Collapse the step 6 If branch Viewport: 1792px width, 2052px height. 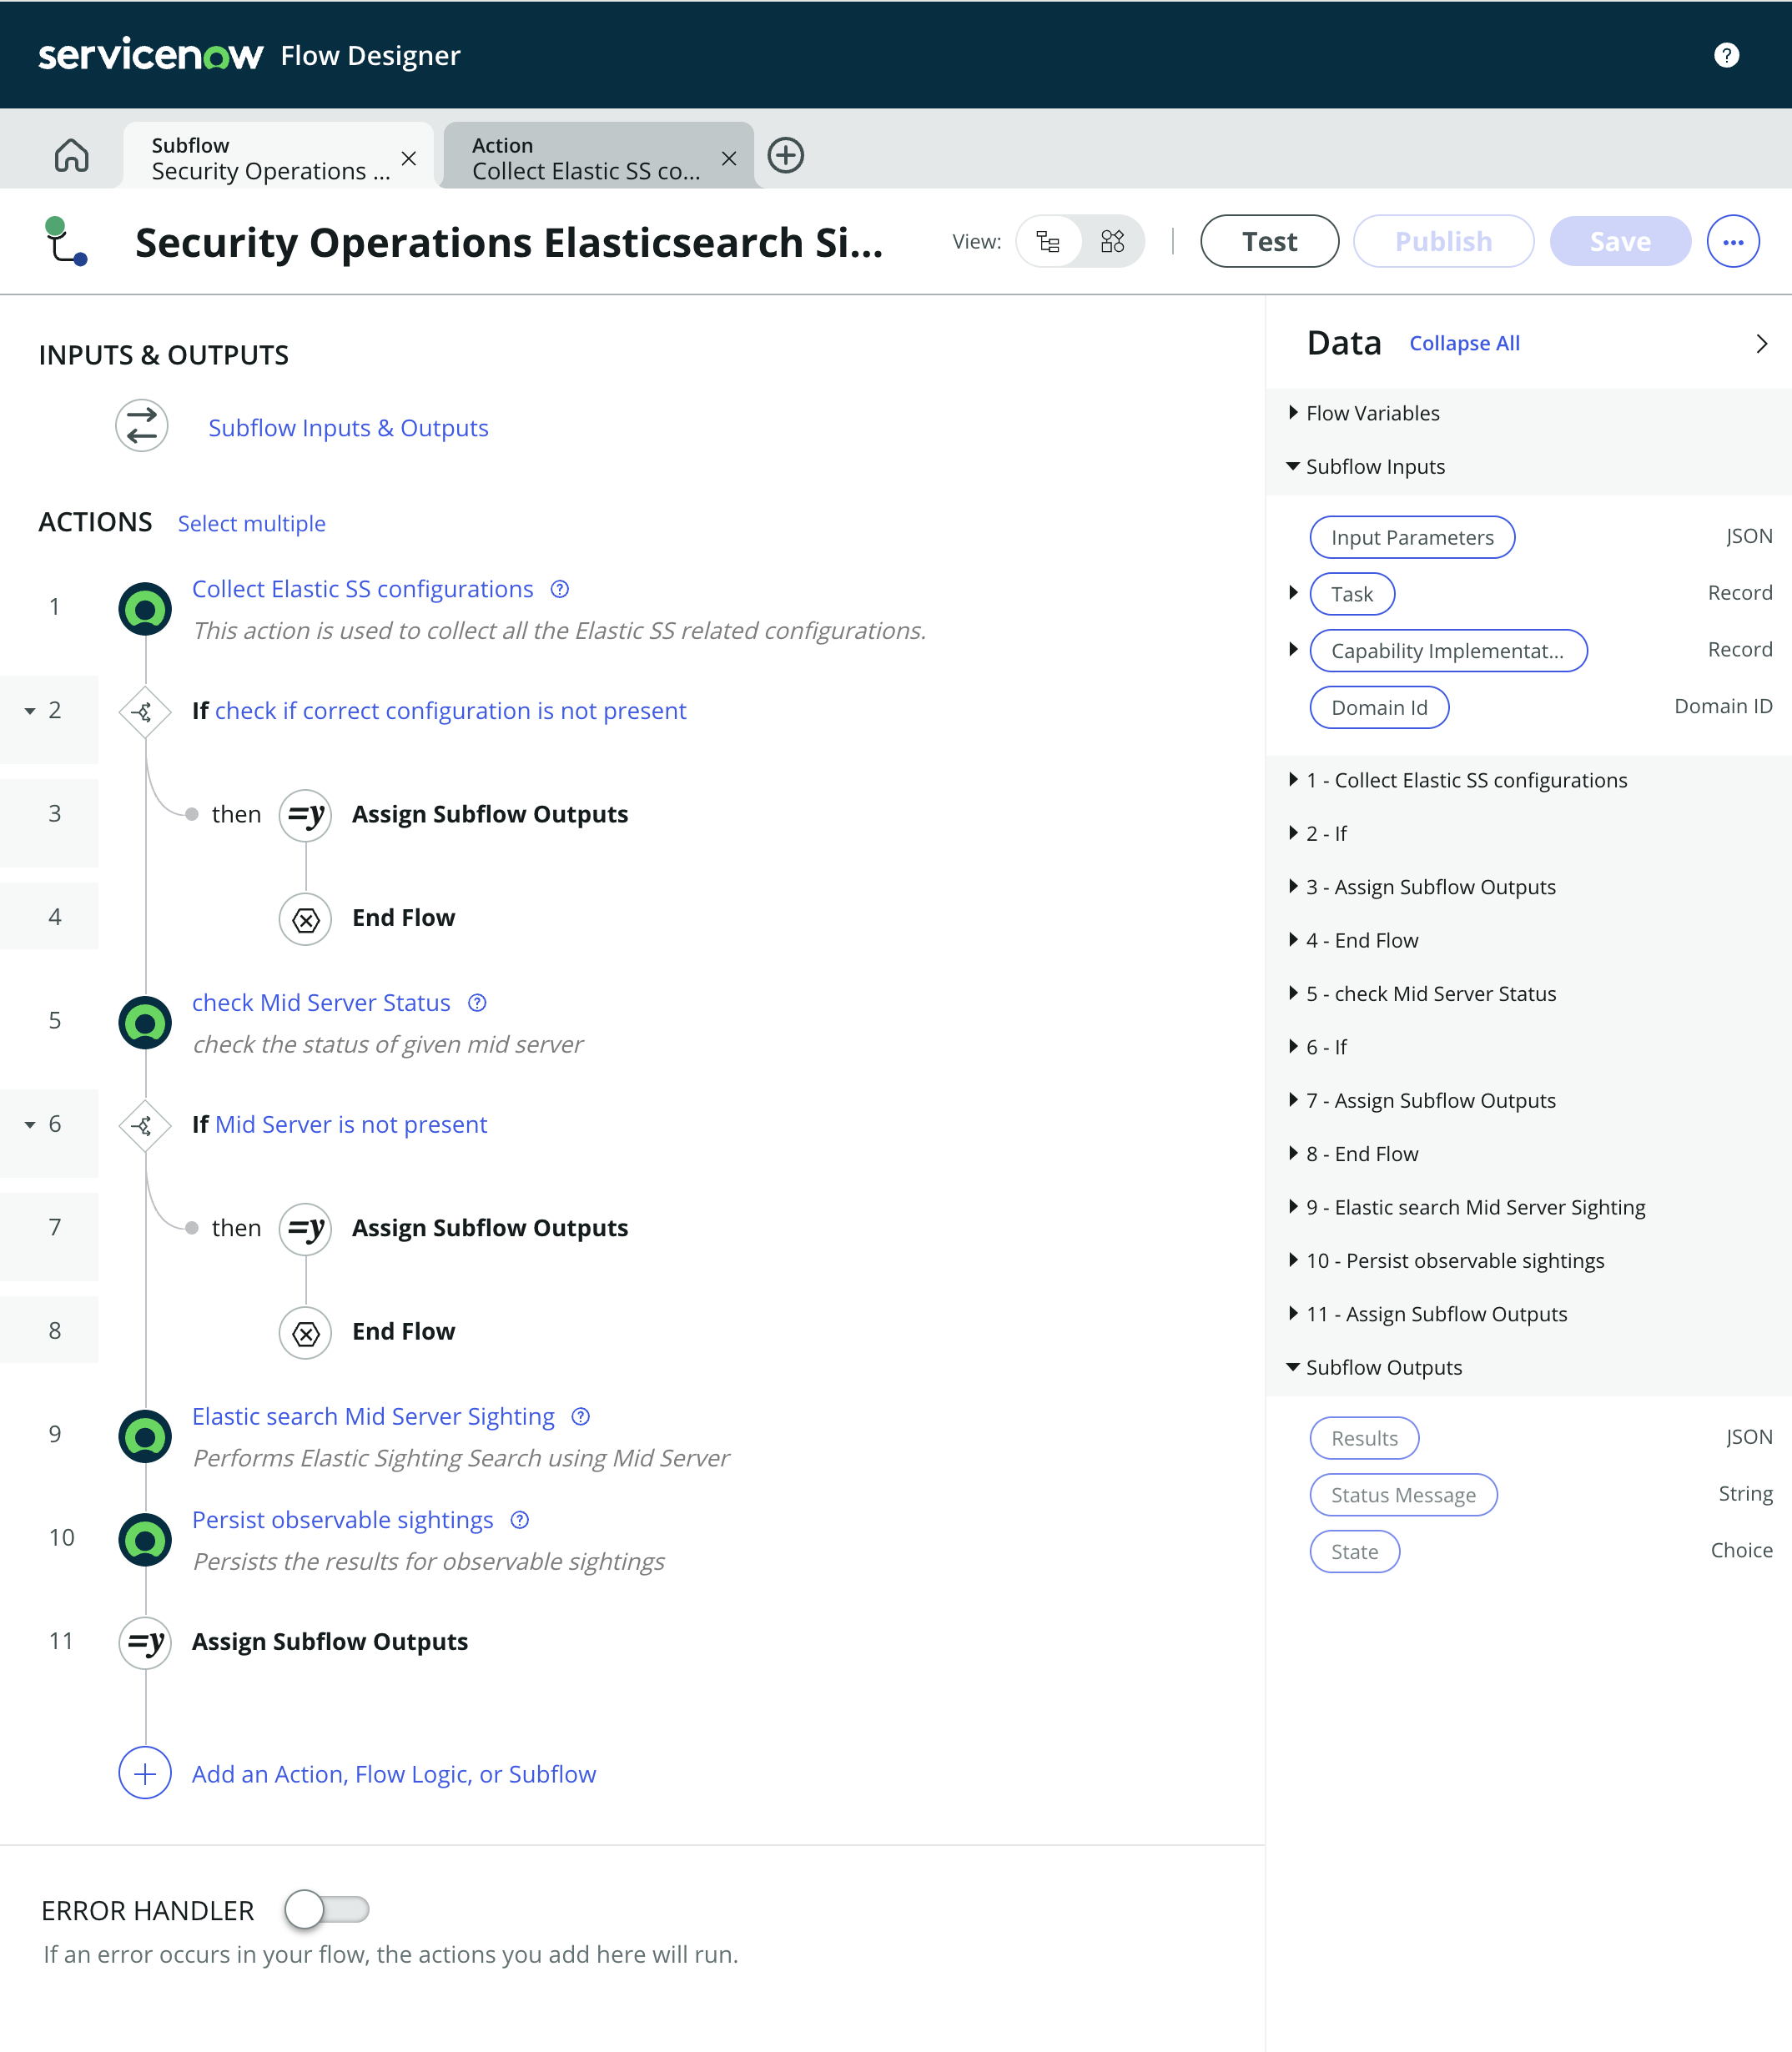tap(30, 1125)
